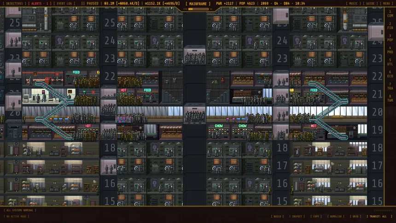The width and height of the screenshot is (396, 223).
Task: Select the floor 16 label on far-right shaft
Action: [377, 183]
